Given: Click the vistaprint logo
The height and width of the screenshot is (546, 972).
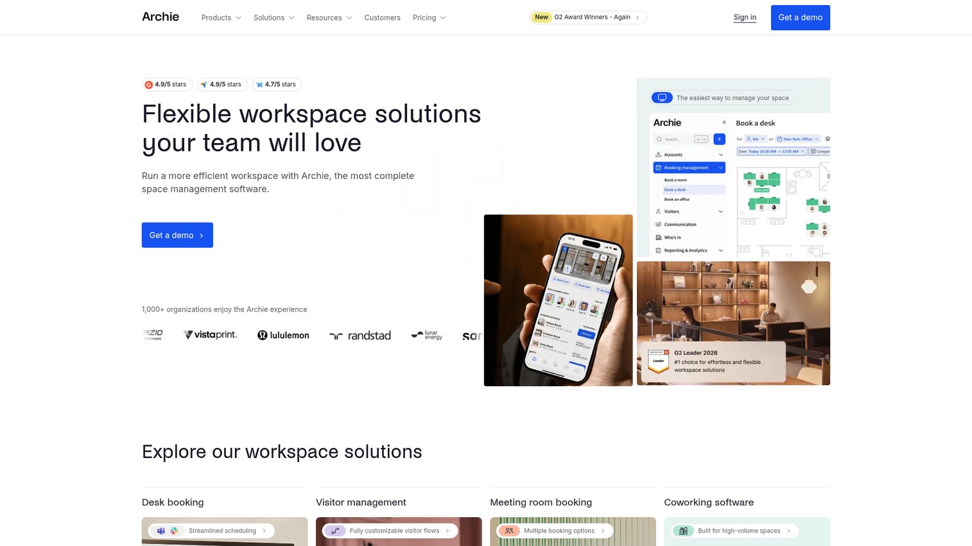Looking at the screenshot, I should pyautogui.click(x=210, y=335).
